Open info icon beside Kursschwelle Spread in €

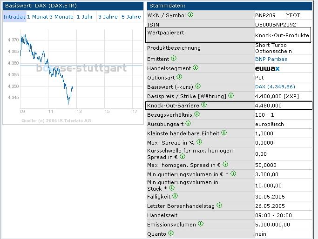point(183,156)
